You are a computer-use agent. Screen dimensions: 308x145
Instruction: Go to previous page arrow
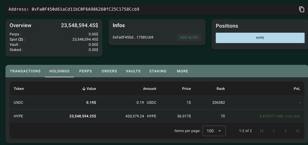[x=274, y=131]
